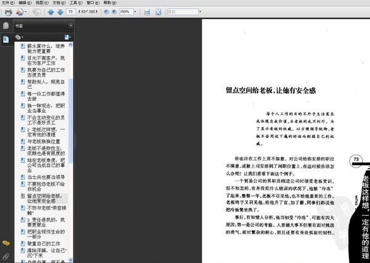The height and width of the screenshot is (263, 370).
Task: Open the 视图 menu
Action: [x=42, y=3]
